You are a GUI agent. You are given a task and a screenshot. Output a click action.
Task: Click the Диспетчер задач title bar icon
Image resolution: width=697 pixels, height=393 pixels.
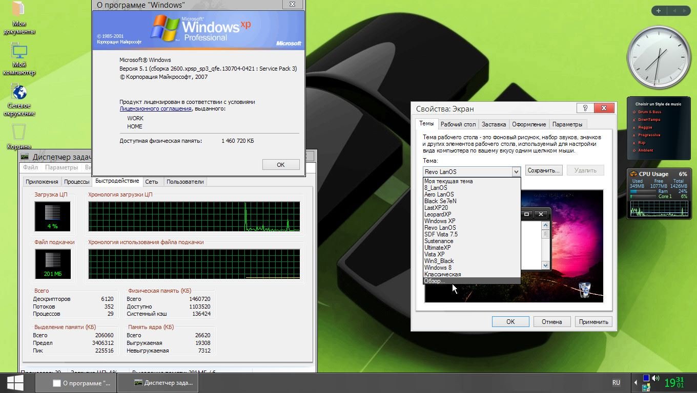pyautogui.click(x=25, y=157)
